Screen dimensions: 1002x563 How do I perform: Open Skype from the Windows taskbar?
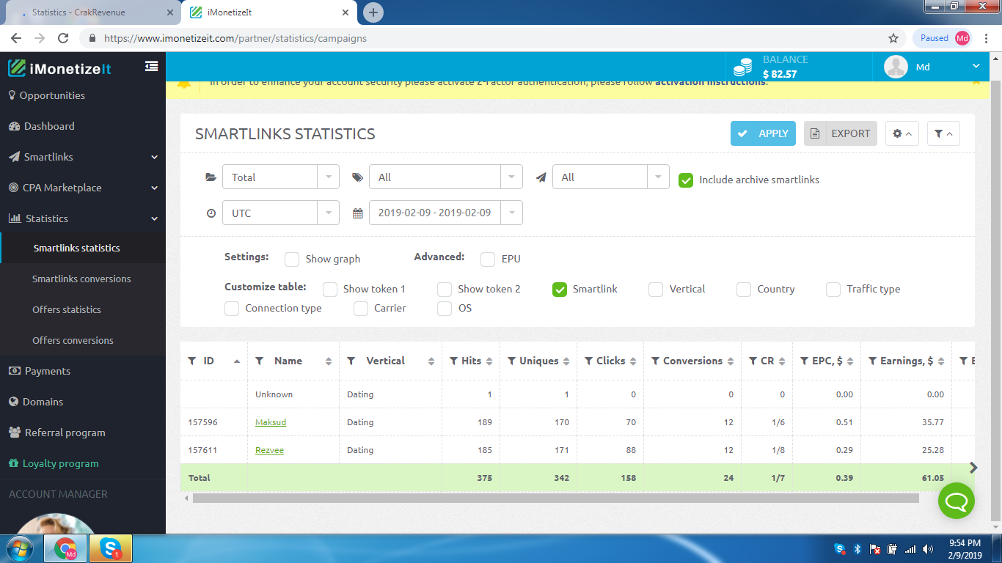tap(111, 548)
